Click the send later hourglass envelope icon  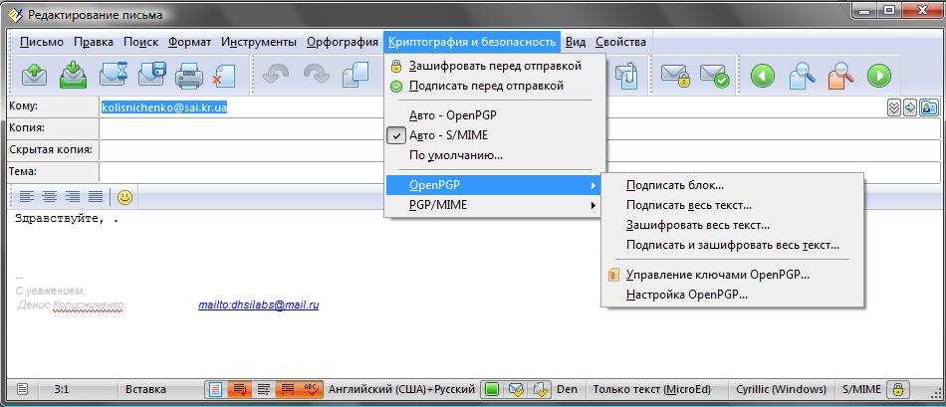tap(113, 76)
